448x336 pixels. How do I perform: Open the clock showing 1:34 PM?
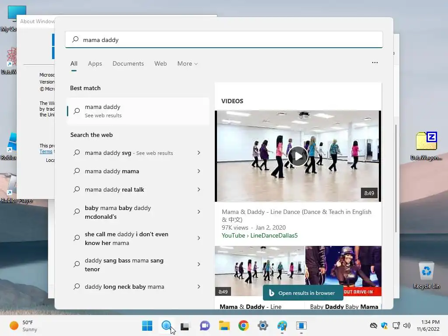click(x=428, y=325)
